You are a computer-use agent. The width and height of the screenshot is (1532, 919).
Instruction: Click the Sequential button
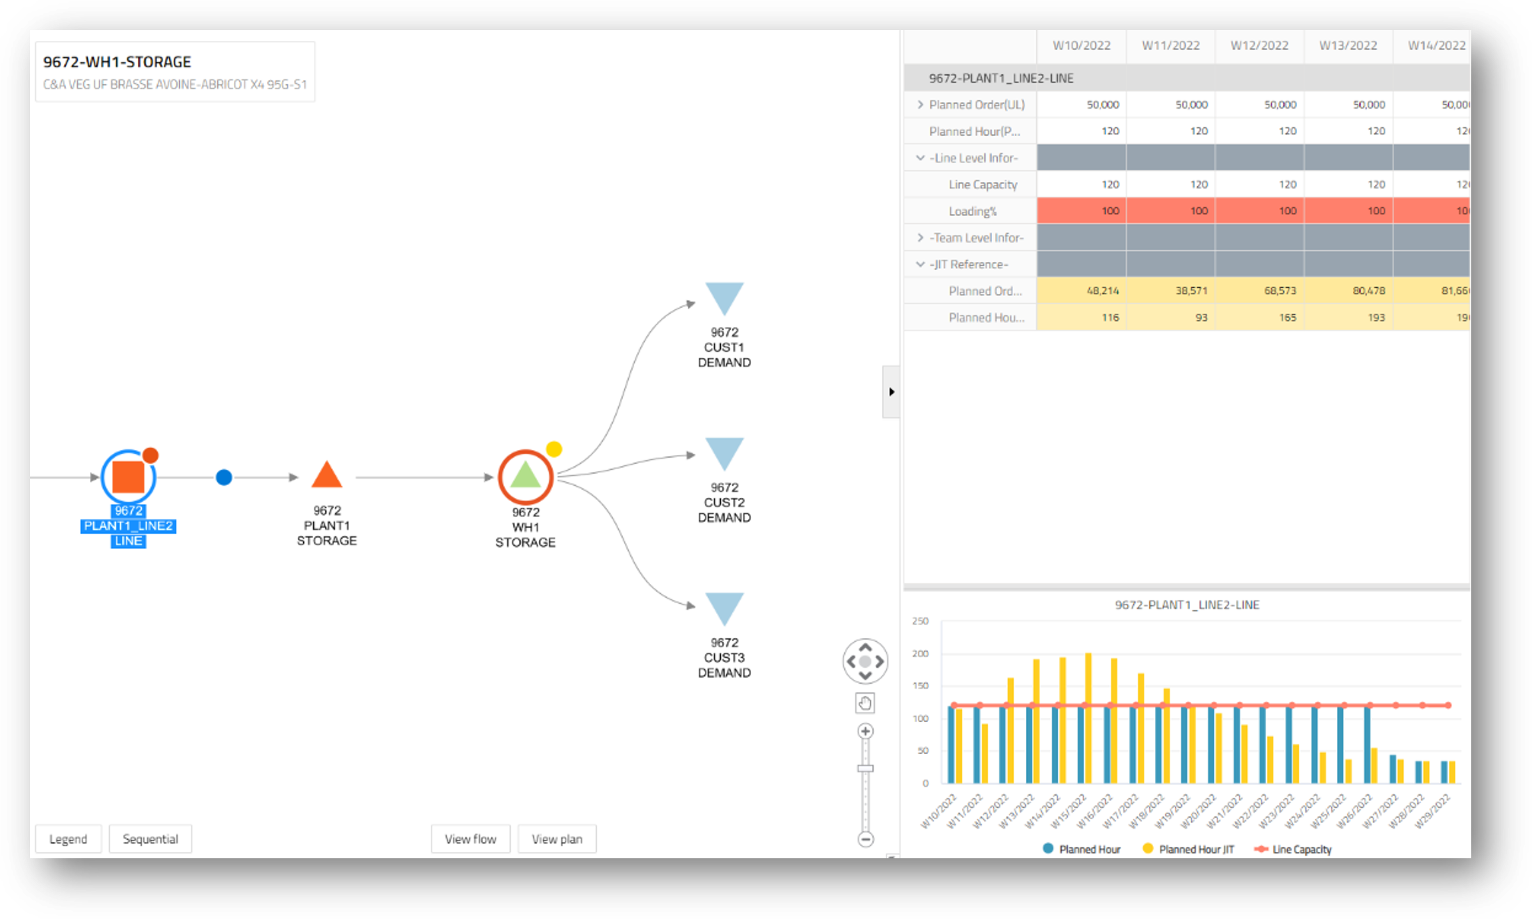tap(150, 838)
